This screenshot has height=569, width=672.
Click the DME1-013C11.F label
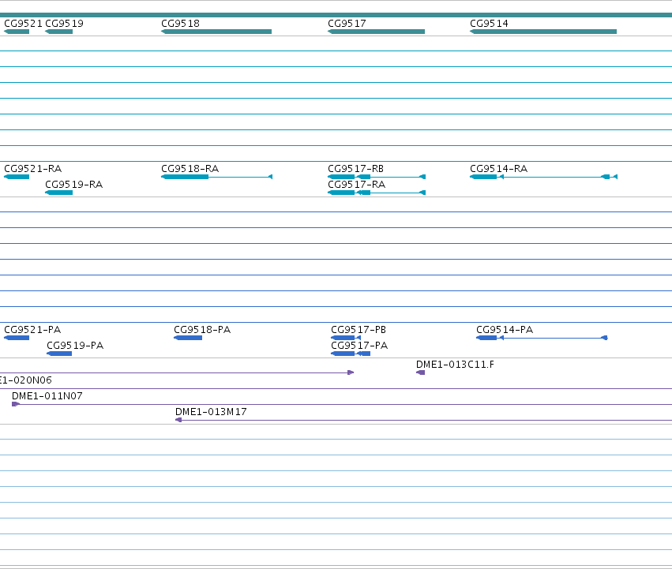point(455,365)
